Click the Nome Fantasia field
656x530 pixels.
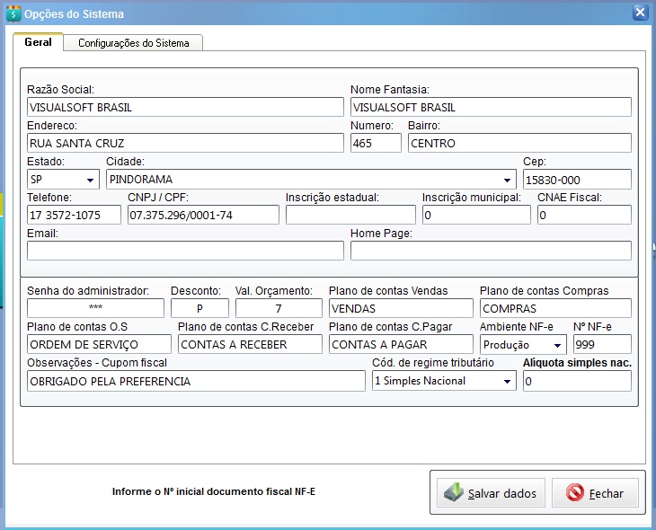(491, 107)
